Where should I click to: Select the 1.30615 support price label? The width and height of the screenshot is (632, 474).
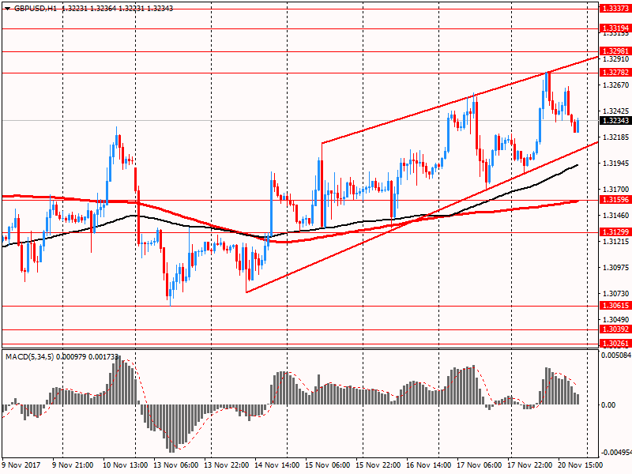click(x=615, y=306)
